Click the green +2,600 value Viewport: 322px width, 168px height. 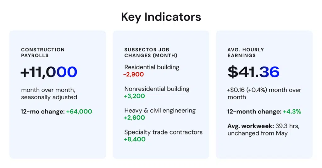134,118
